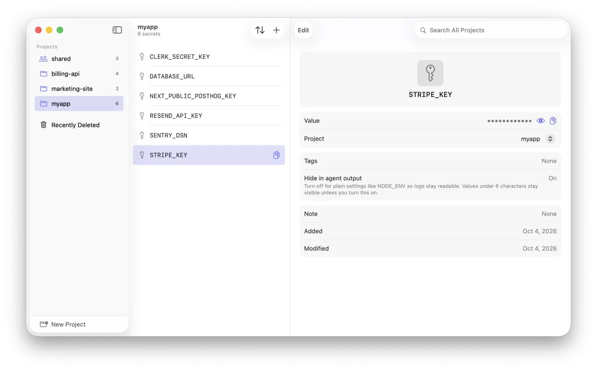Image resolution: width=597 pixels, height=371 pixels.
Task: Click the masked Value dots
Action: (509, 121)
